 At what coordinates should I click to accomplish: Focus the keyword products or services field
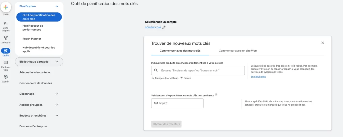(x=198, y=70)
